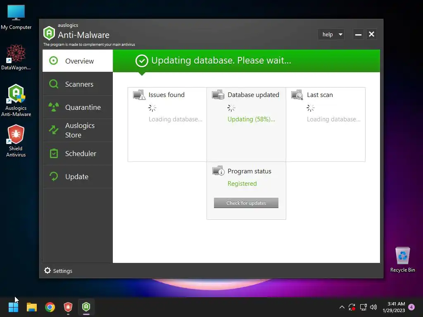Select DataWagon desktop shortcut

pos(16,57)
